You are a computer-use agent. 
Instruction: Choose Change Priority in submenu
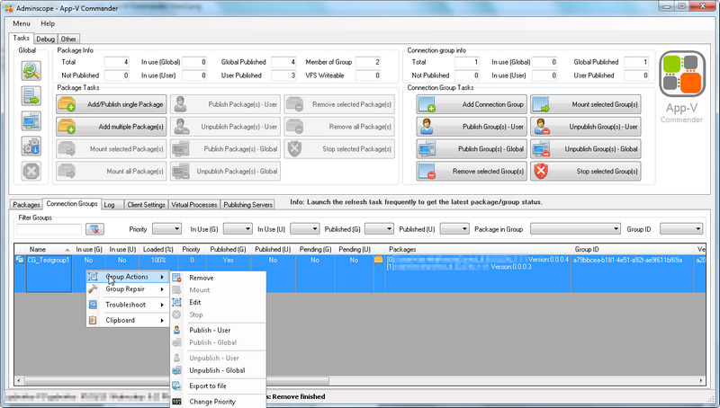[x=219, y=402]
